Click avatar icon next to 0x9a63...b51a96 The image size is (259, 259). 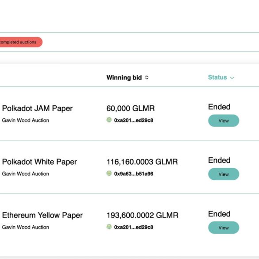(x=109, y=173)
